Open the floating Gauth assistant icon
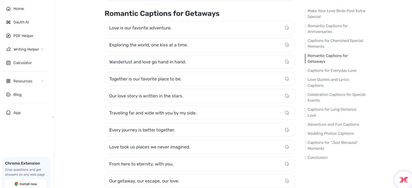The height and width of the screenshot is (188, 412). (404, 180)
